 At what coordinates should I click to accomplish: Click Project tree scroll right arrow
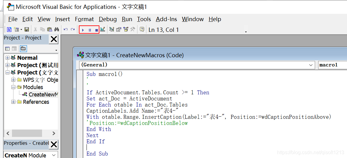point(54,133)
